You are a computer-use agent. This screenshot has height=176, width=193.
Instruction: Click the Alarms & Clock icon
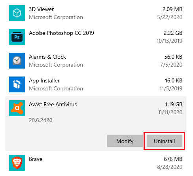(17, 61)
